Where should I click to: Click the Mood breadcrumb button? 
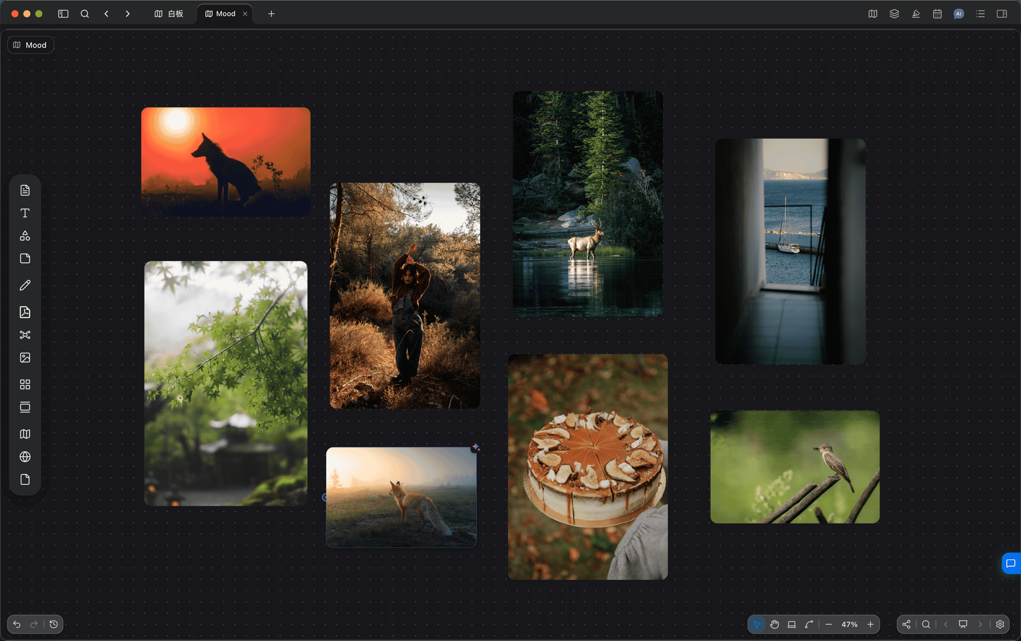coord(30,45)
